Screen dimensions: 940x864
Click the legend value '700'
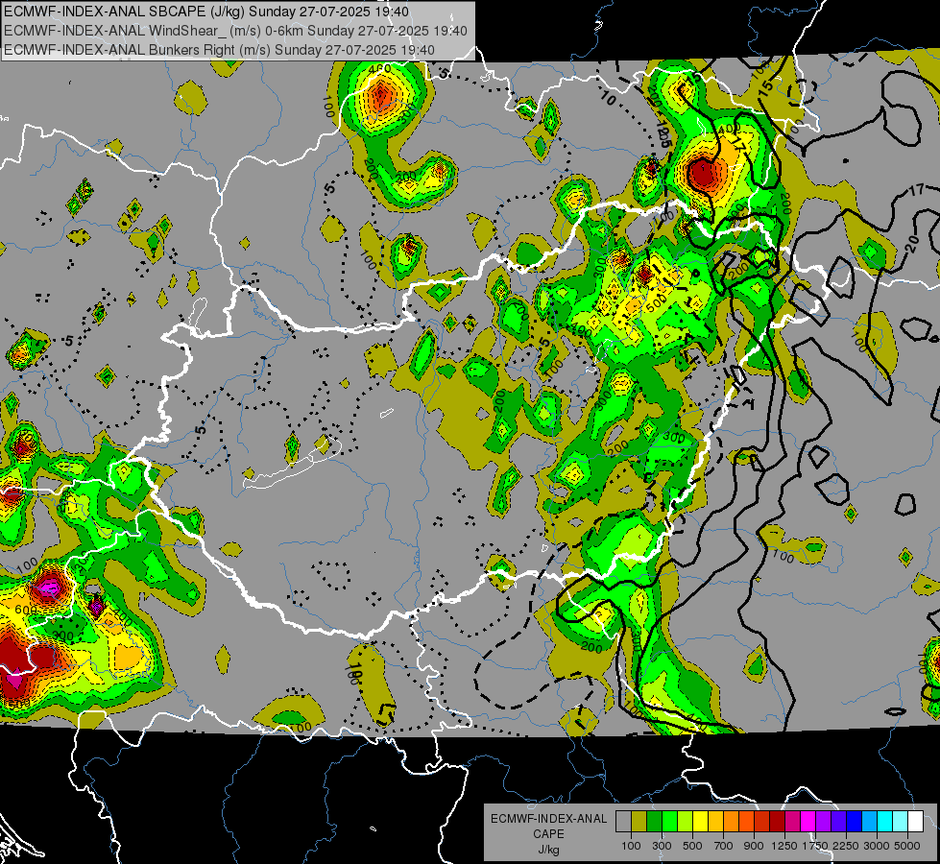tap(724, 846)
